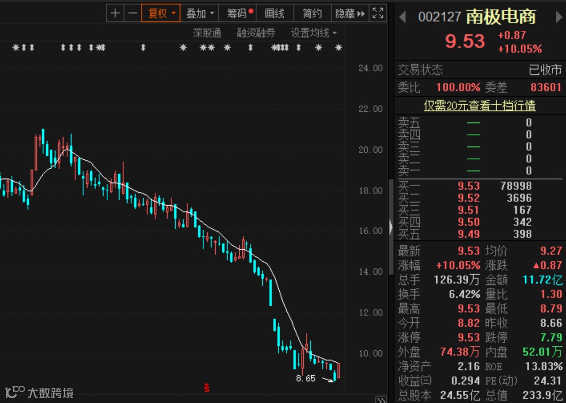Open the 叠加 overlay dropdown
566x403 pixels.
tap(200, 13)
